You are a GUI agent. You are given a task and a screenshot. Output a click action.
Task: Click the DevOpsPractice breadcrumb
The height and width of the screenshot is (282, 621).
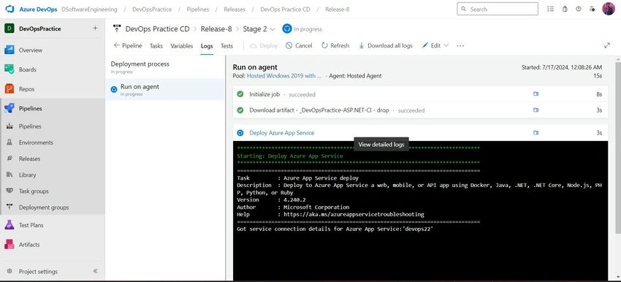click(153, 9)
